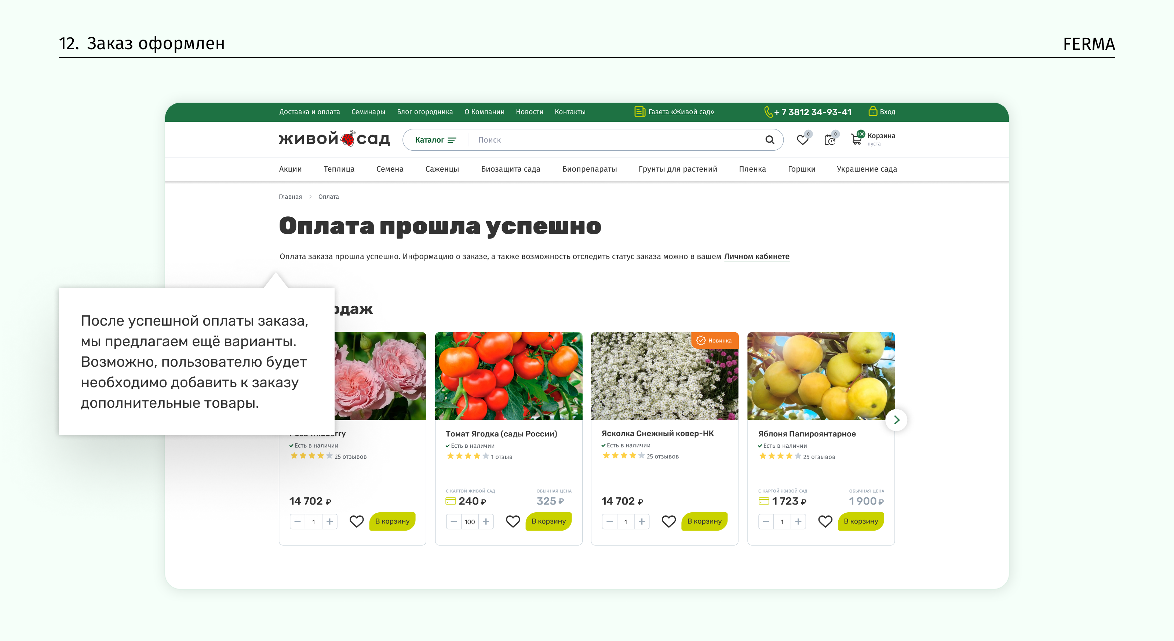The width and height of the screenshot is (1174, 641).
Task: Decrease Ясколка quantity with minus
Action: tap(609, 521)
